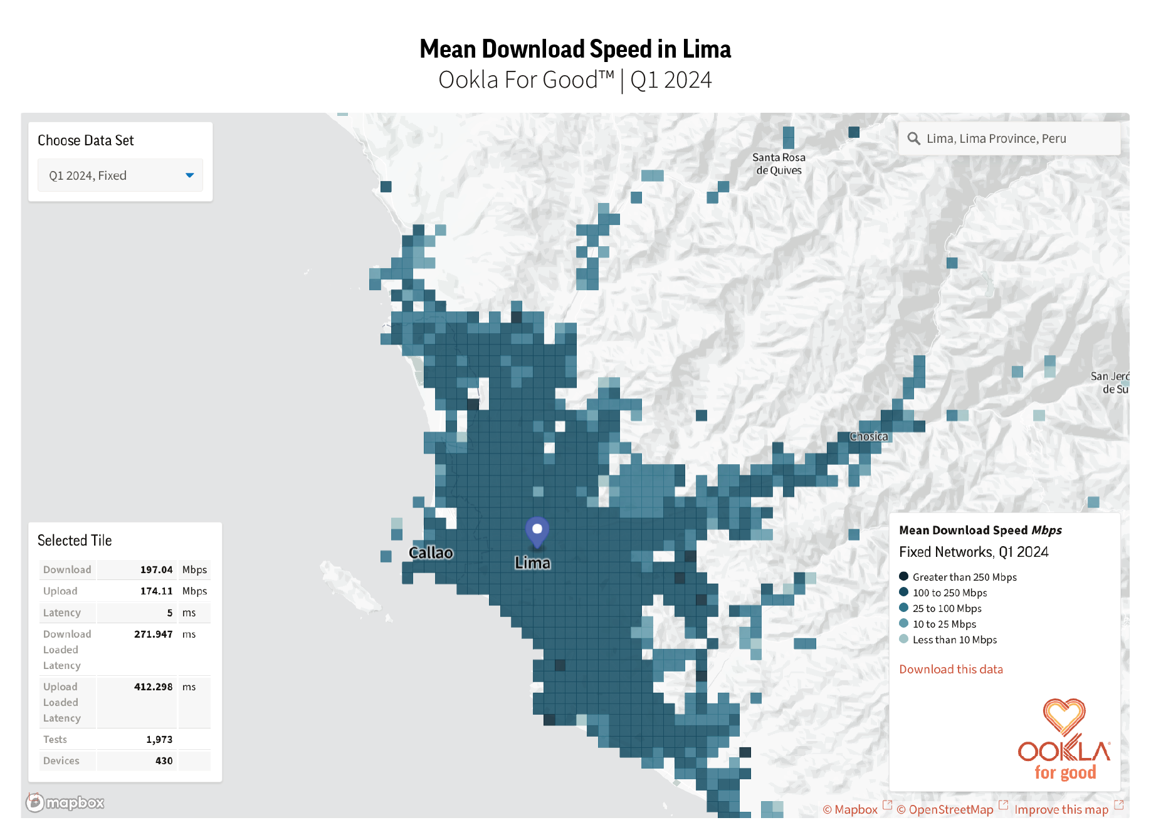The image size is (1151, 840).
Task: Click the Mapbox logo in bottom-left corner
Action: pos(65,802)
